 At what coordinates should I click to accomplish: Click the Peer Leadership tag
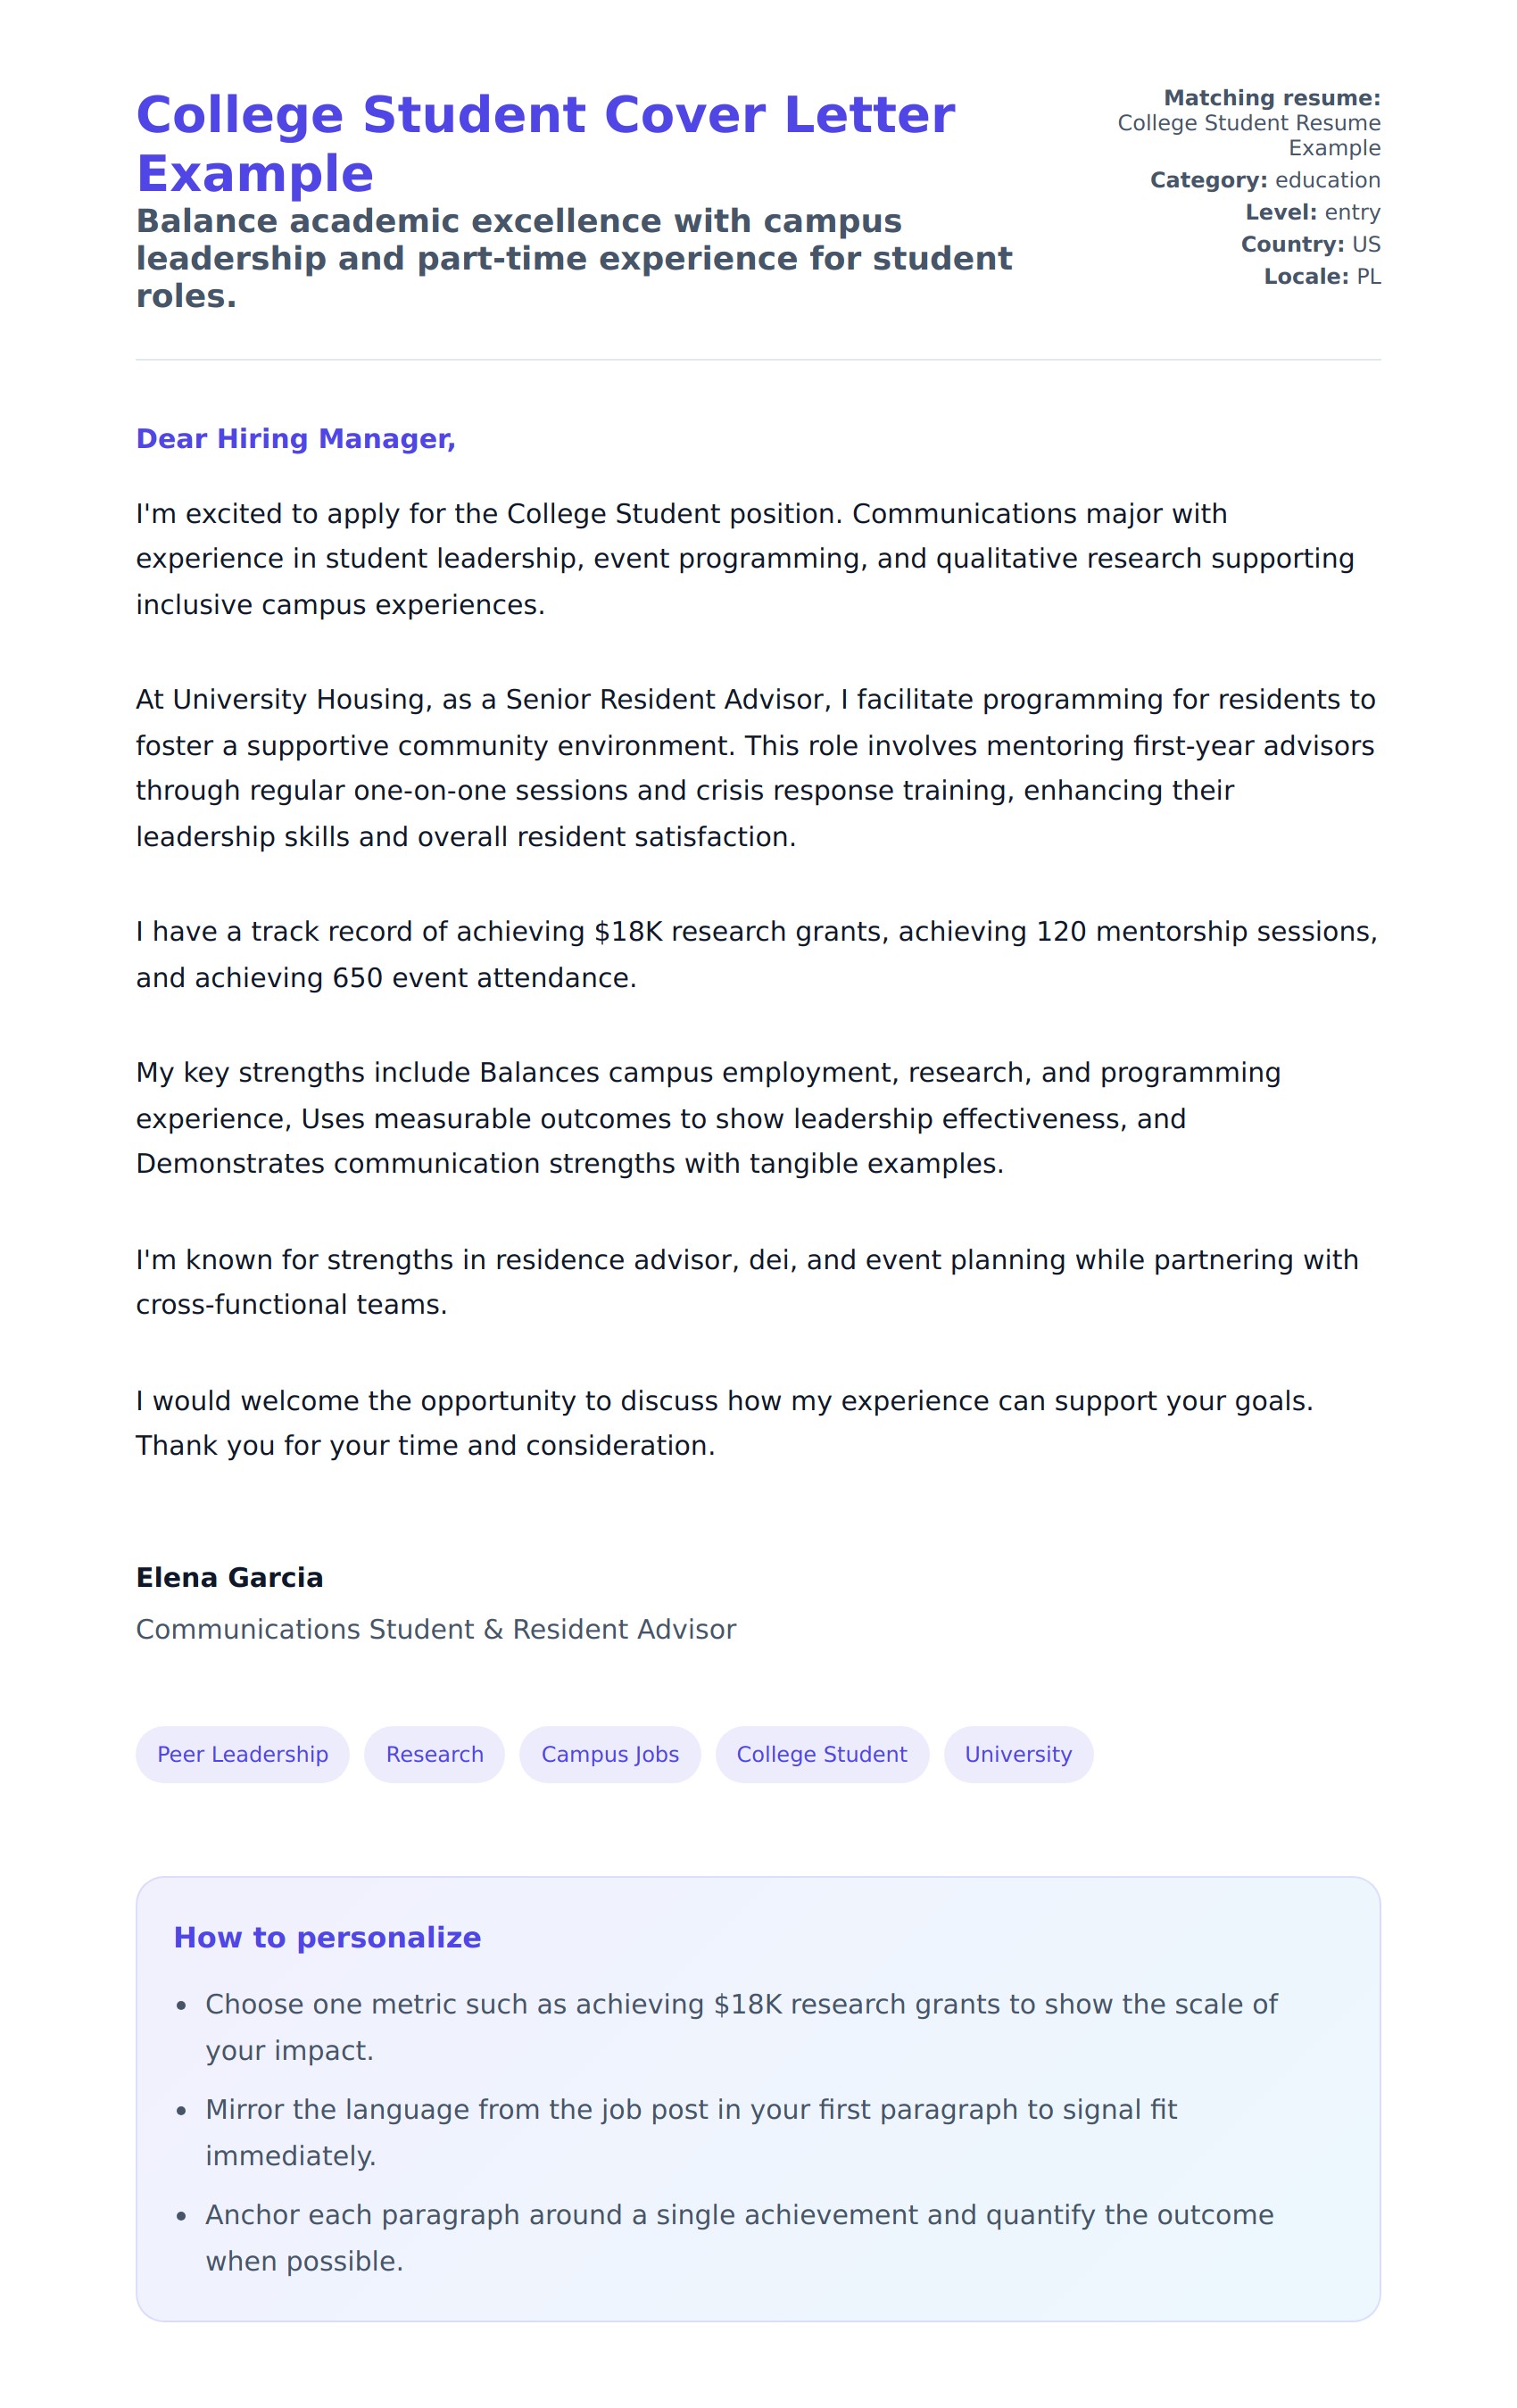click(242, 1754)
